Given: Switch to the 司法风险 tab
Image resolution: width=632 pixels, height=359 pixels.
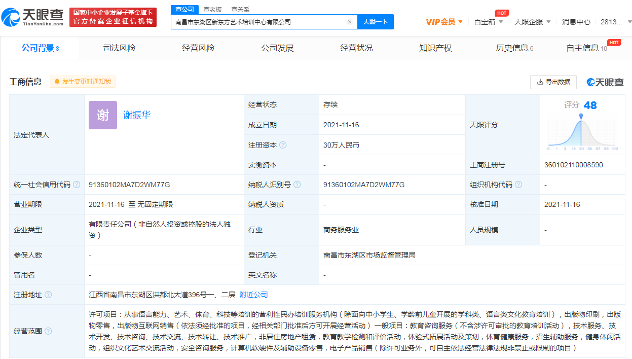Looking at the screenshot, I should [119, 48].
